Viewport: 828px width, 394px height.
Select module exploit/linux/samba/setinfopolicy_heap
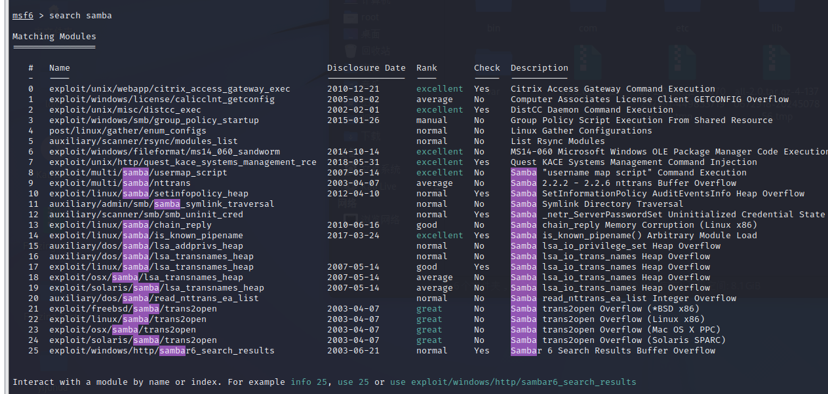(x=149, y=193)
